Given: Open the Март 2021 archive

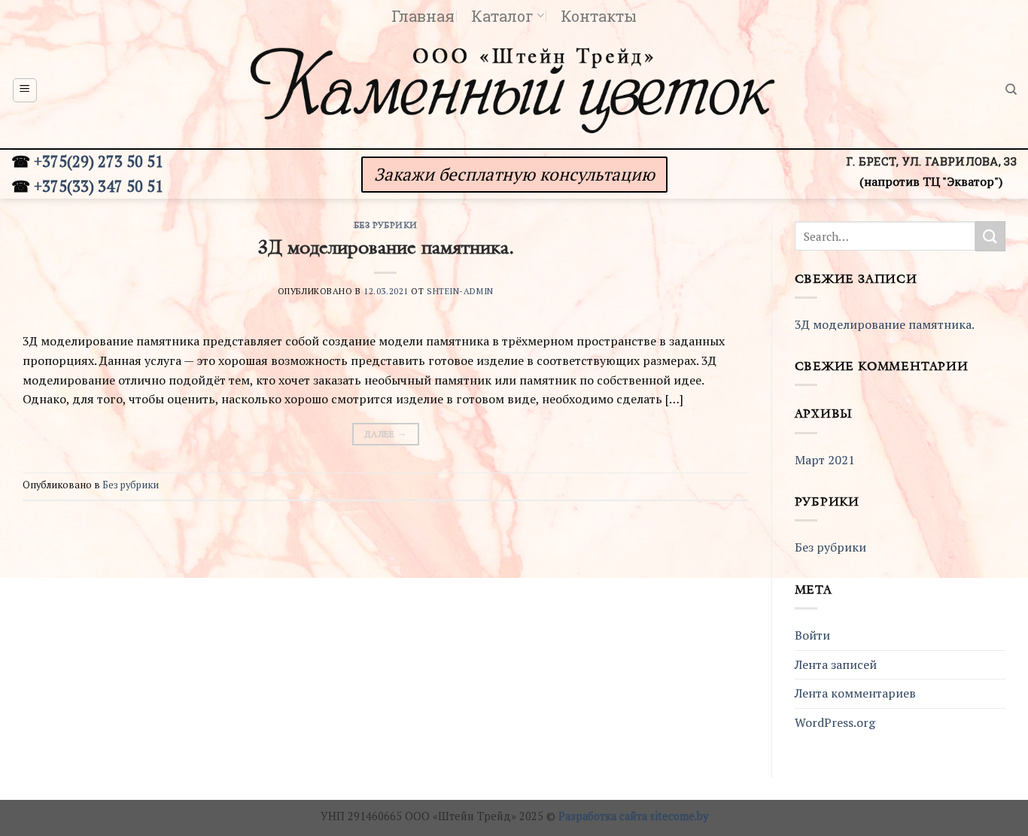Looking at the screenshot, I should pos(825,460).
